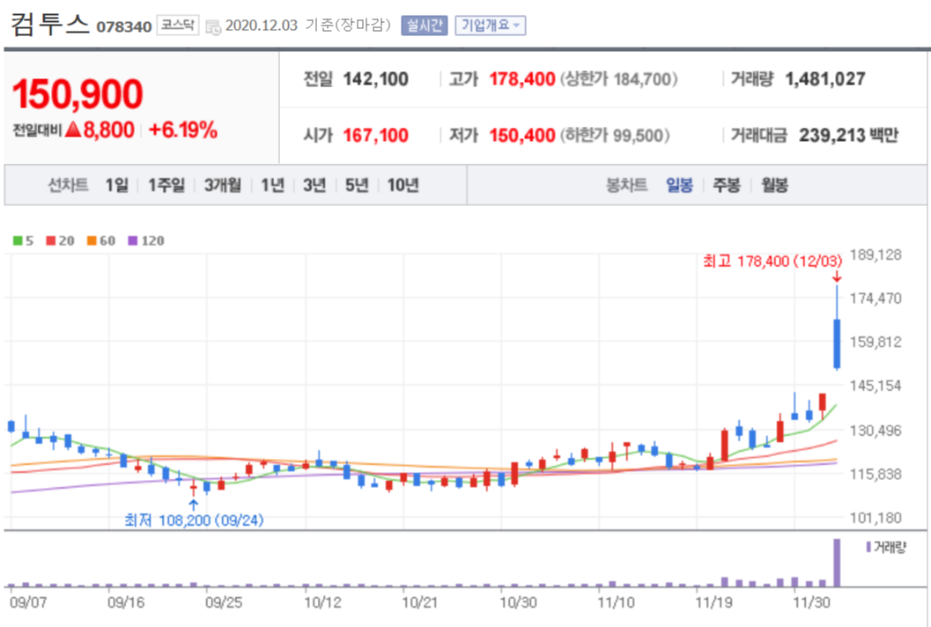Screen dimensions: 931x627
Task: Click the 11/30 date axis label
Action: (812, 602)
